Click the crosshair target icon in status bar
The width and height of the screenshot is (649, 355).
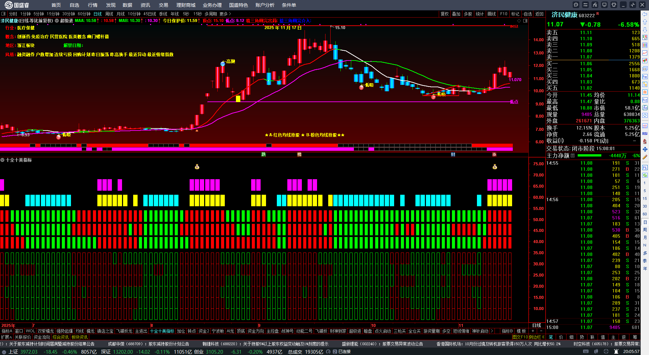pos(606,352)
